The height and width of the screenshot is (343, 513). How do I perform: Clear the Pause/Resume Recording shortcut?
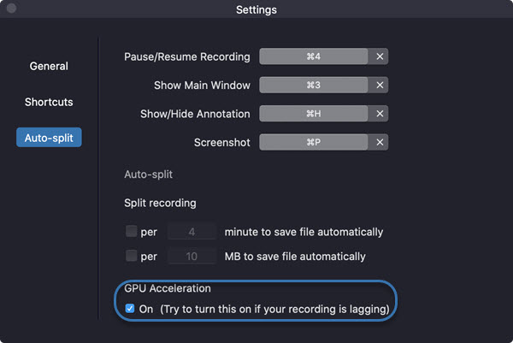point(380,56)
